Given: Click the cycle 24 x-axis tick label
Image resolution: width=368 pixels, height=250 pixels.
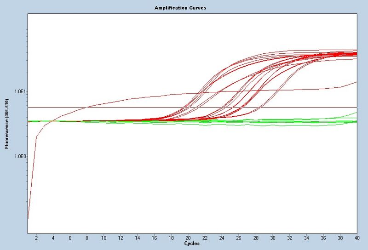Looking at the screenshot, I should (222, 238).
